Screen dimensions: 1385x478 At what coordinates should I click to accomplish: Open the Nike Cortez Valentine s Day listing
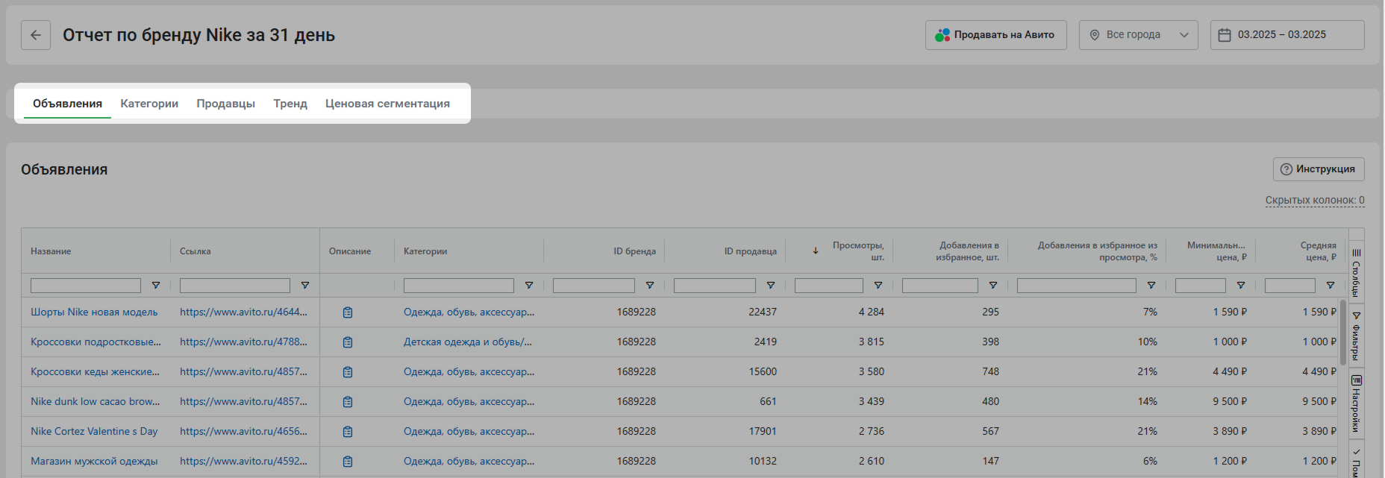point(94,432)
